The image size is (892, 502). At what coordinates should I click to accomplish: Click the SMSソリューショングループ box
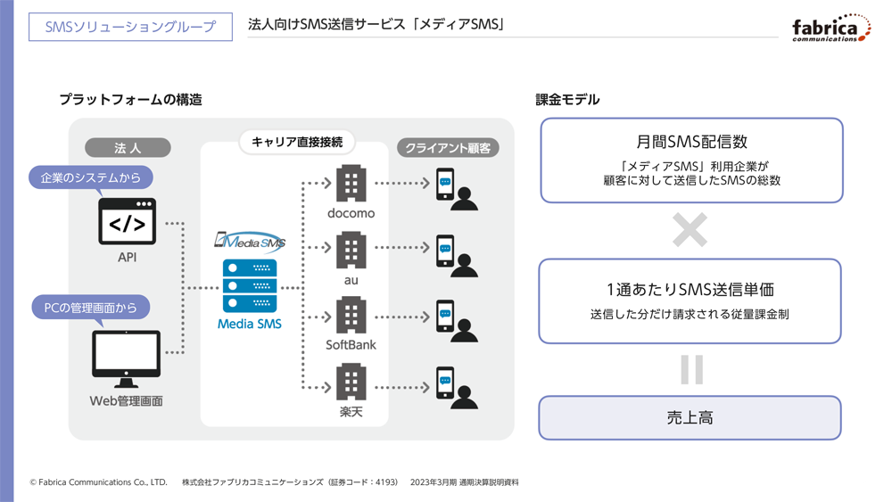[130, 27]
